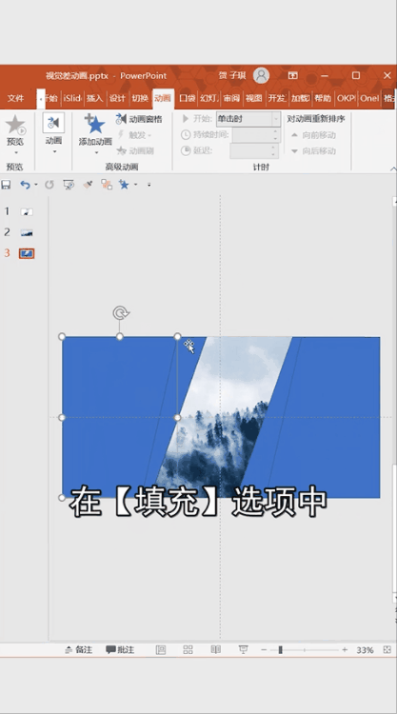
Task: Switch to the 视图 view tab
Action: 253,98
